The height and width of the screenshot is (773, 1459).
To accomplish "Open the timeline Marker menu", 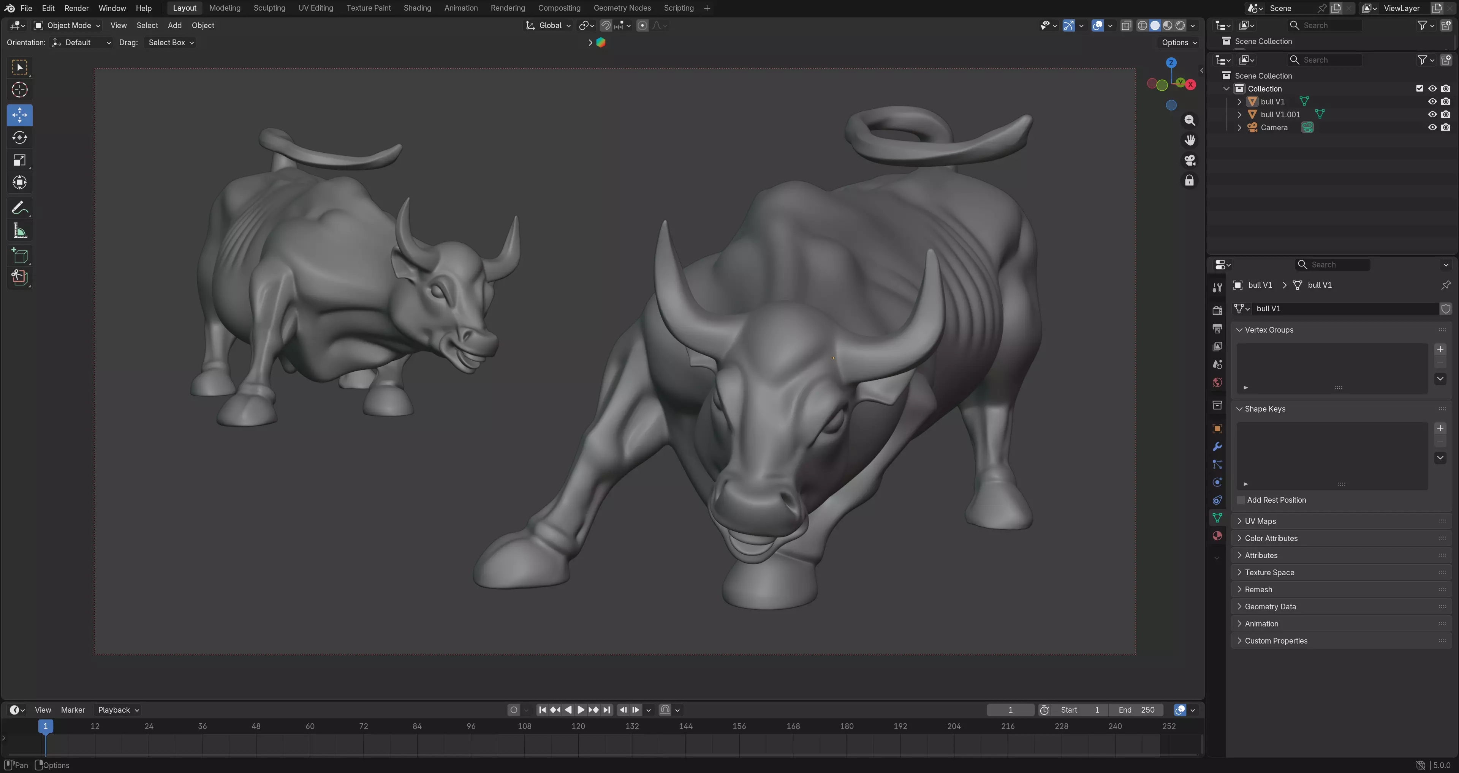I will click(x=73, y=710).
